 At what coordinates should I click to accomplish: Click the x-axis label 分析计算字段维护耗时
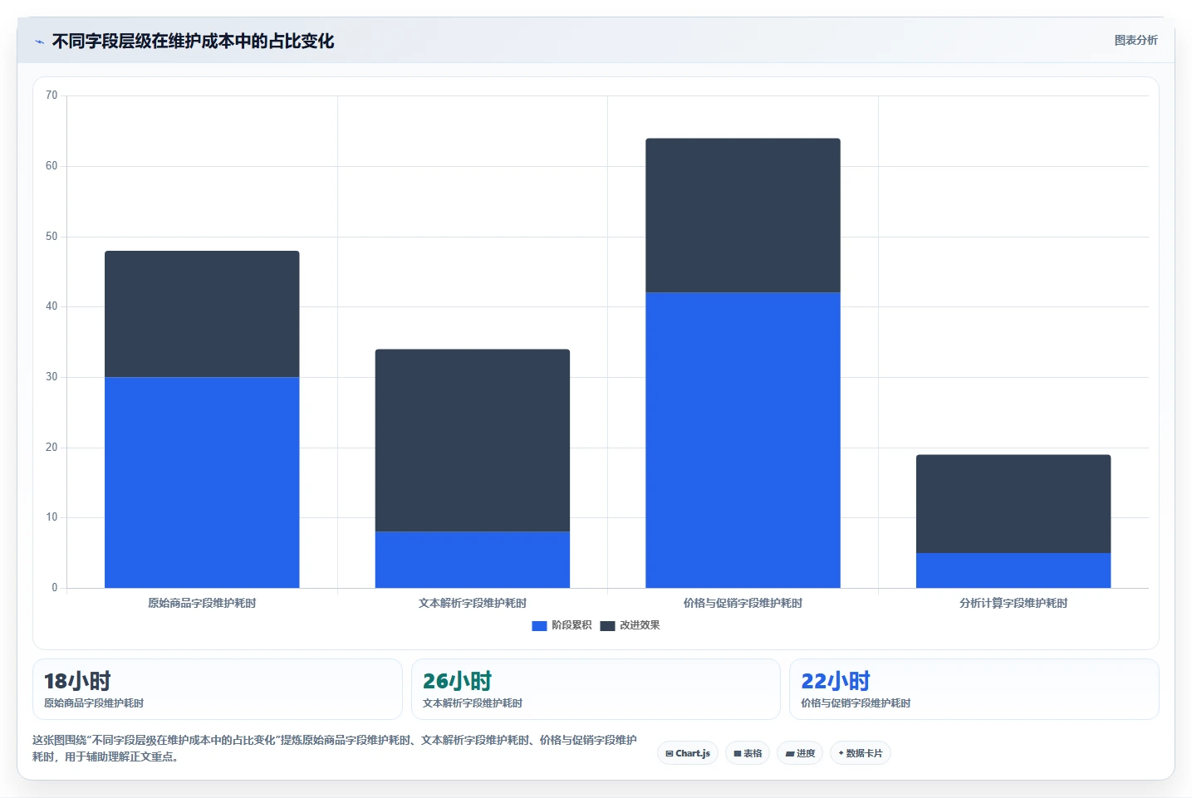pyautogui.click(x=1013, y=603)
